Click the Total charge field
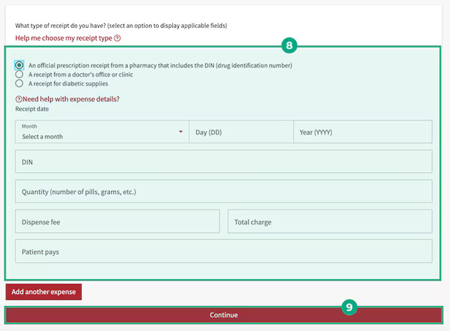The width and height of the screenshot is (450, 331). click(x=330, y=222)
